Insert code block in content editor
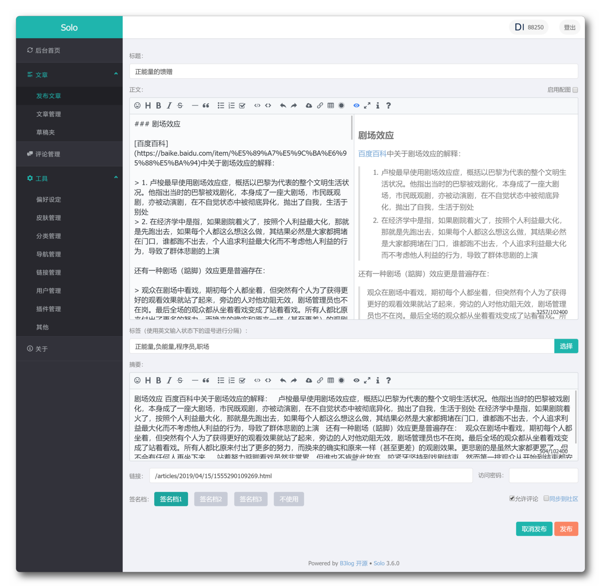601x588 pixels. (x=257, y=105)
